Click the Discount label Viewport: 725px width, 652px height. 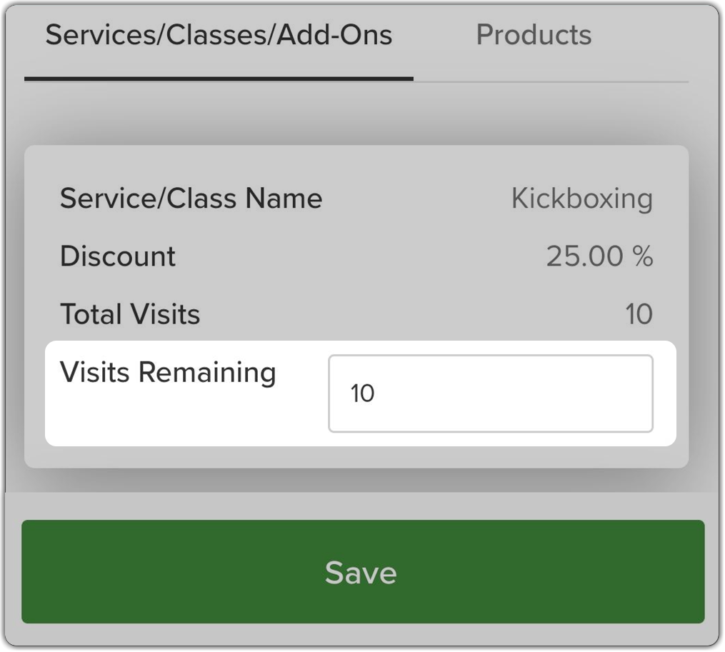tap(118, 256)
